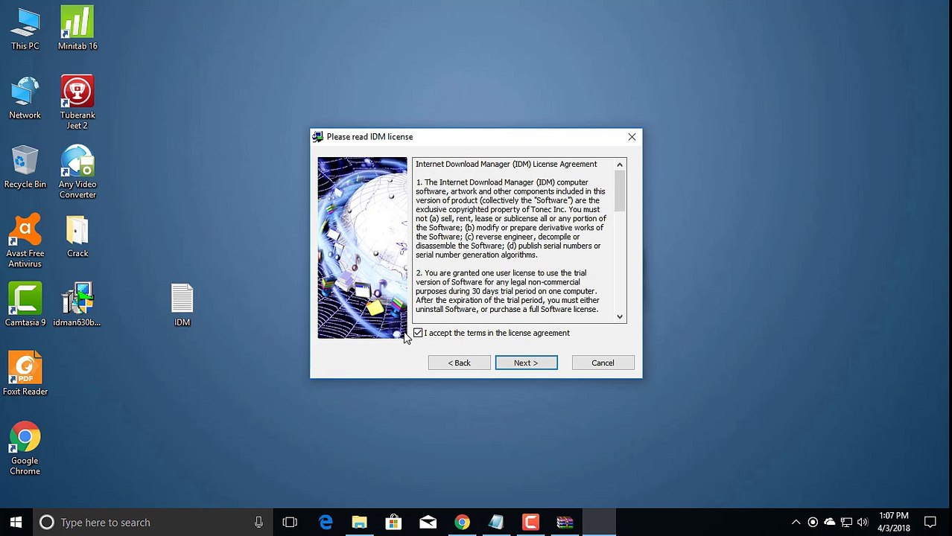Open the WinRAR taskbar icon
The width and height of the screenshot is (952, 536).
tap(565, 522)
